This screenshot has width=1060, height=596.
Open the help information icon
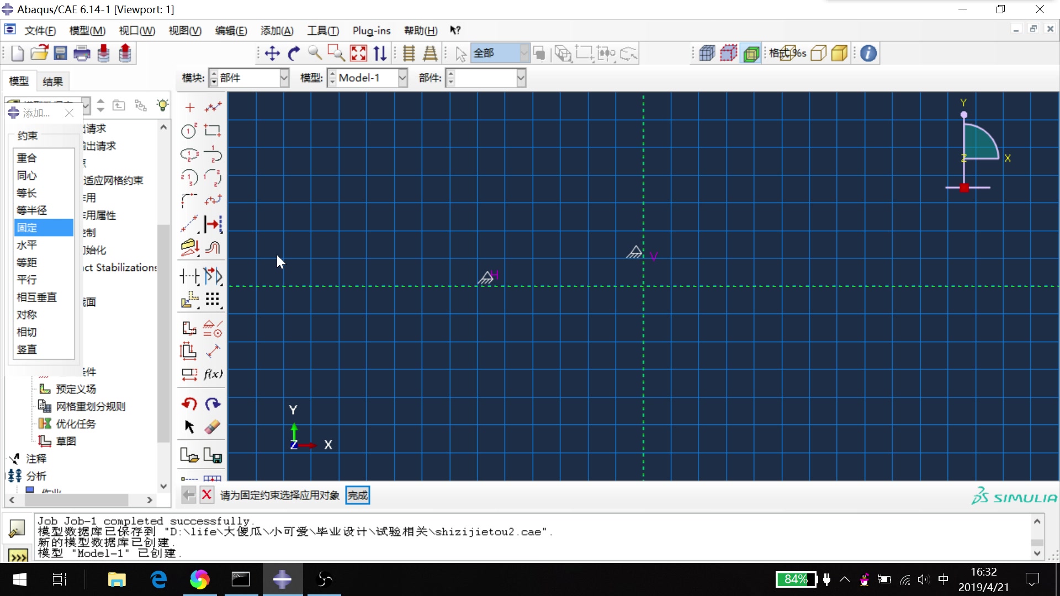[868, 54]
